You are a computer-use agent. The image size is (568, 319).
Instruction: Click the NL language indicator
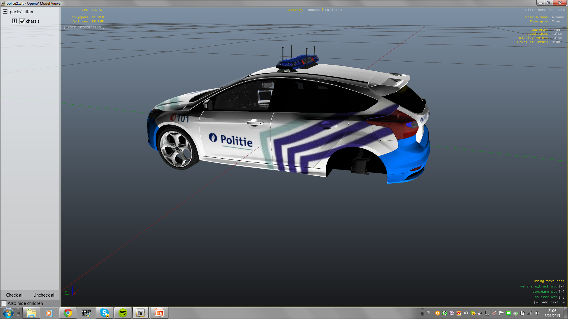coord(429,312)
